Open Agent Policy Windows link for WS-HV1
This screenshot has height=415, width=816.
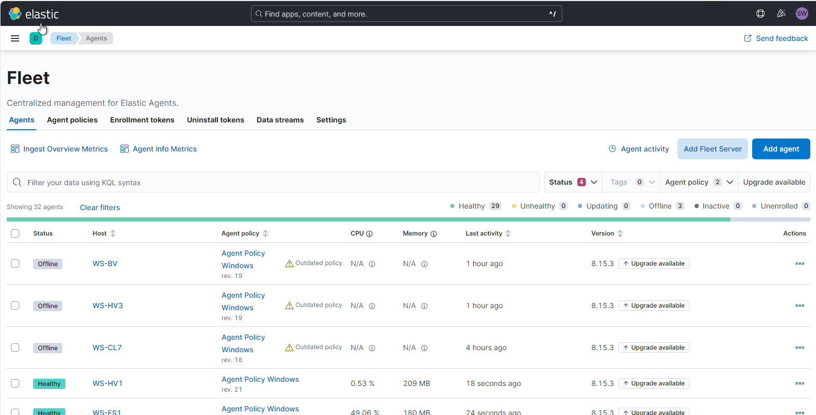click(x=260, y=379)
